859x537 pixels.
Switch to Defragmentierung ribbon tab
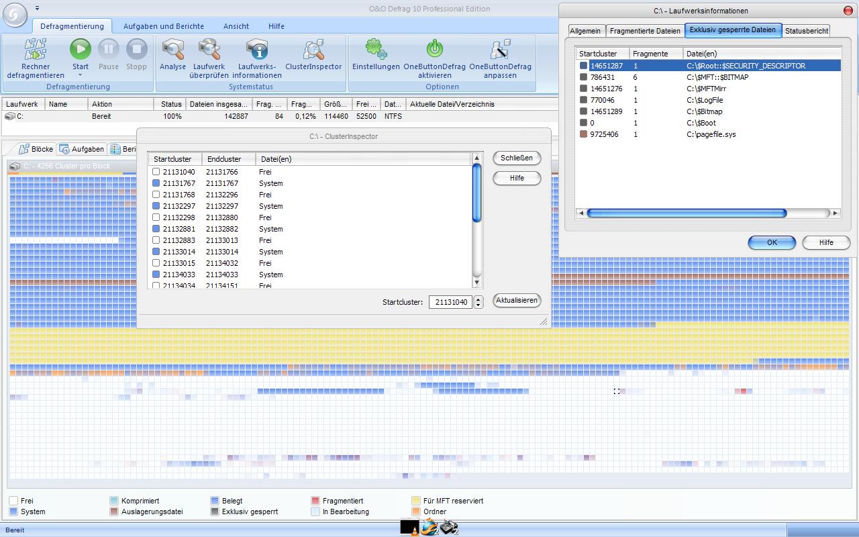(x=72, y=26)
